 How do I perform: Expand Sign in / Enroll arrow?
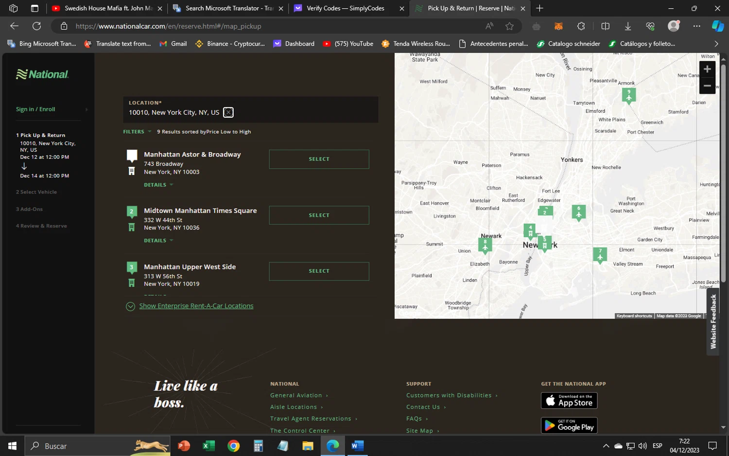(87, 109)
